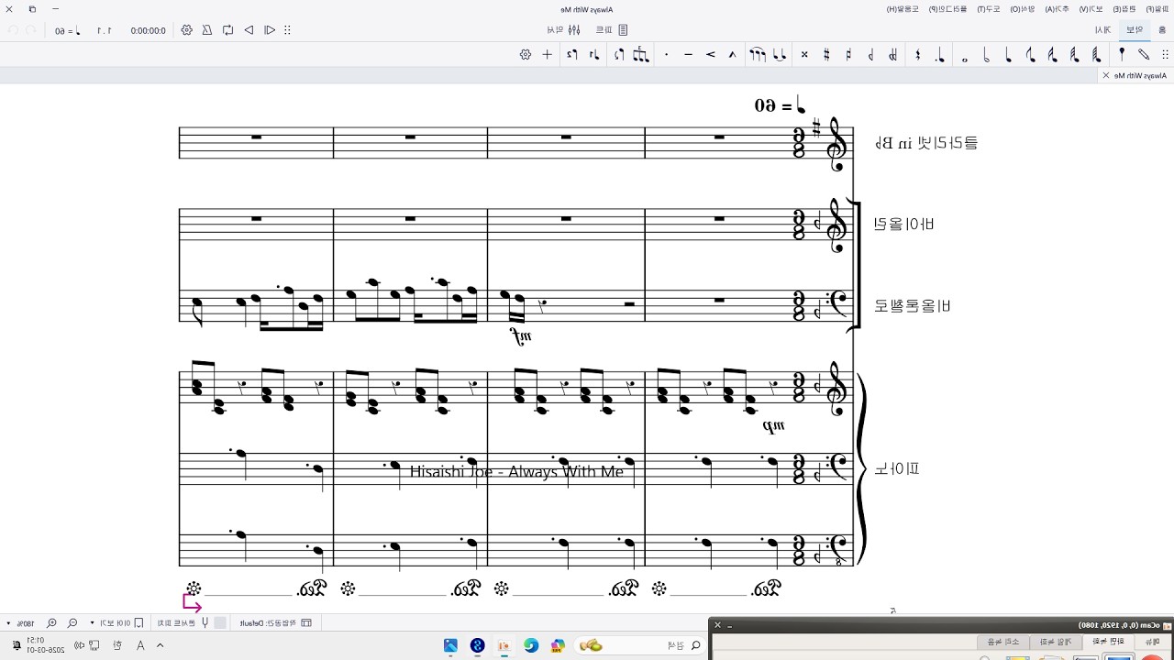Open the 추가(A) menu
This screenshot has height=660, width=1174.
point(1058,8)
